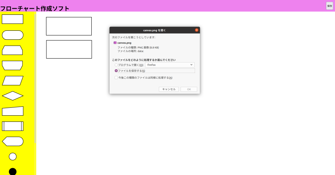Select the rounded terminal shape in palette
The image size is (335, 175).
(13, 35)
